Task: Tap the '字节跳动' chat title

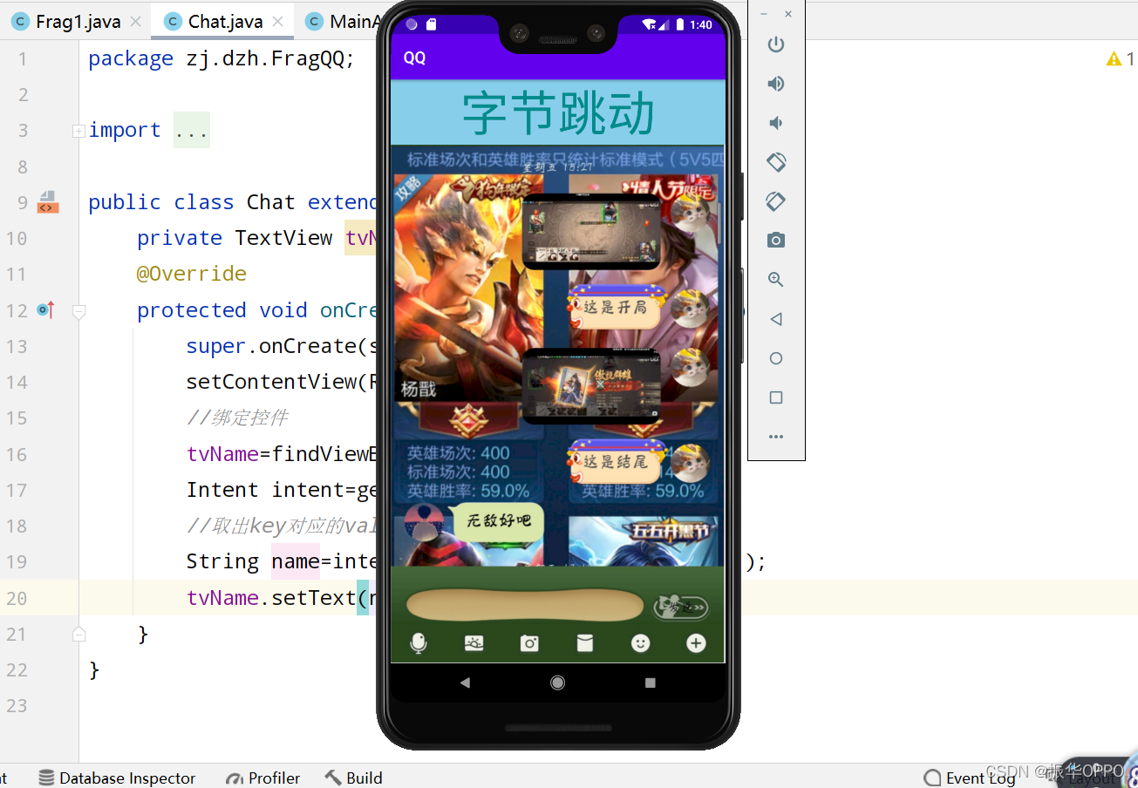Action: [558, 112]
